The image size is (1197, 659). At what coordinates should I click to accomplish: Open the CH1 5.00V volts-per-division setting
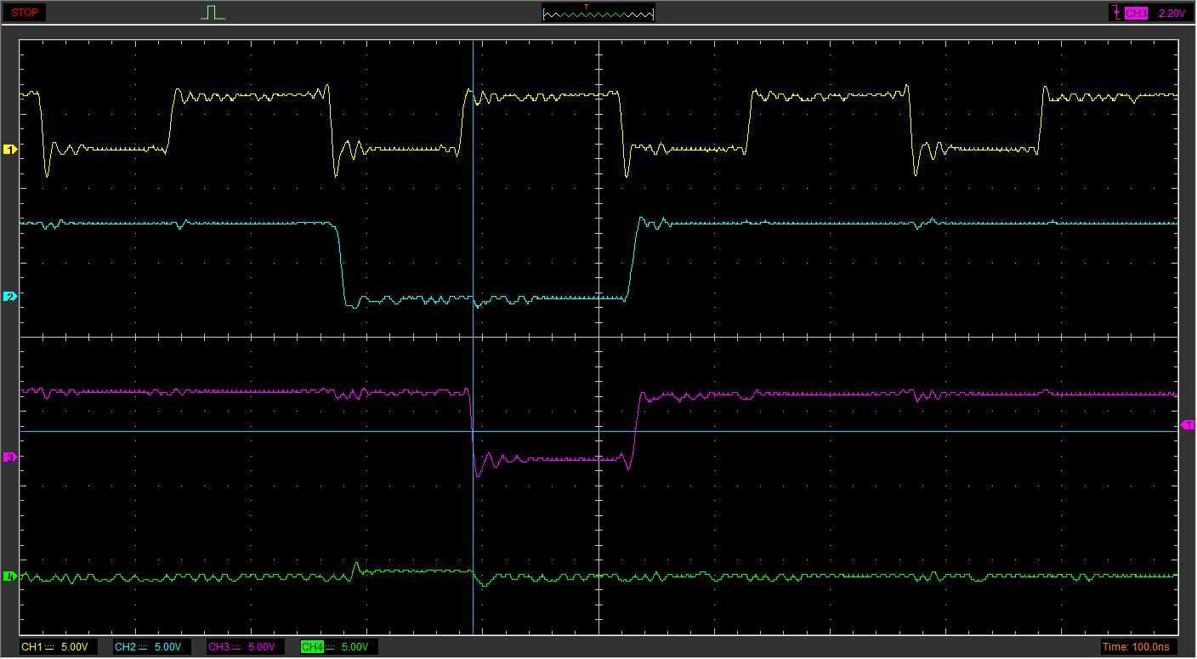coord(74,647)
